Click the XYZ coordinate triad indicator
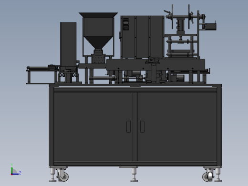This screenshot has width=248, height=186. coord(15,170)
